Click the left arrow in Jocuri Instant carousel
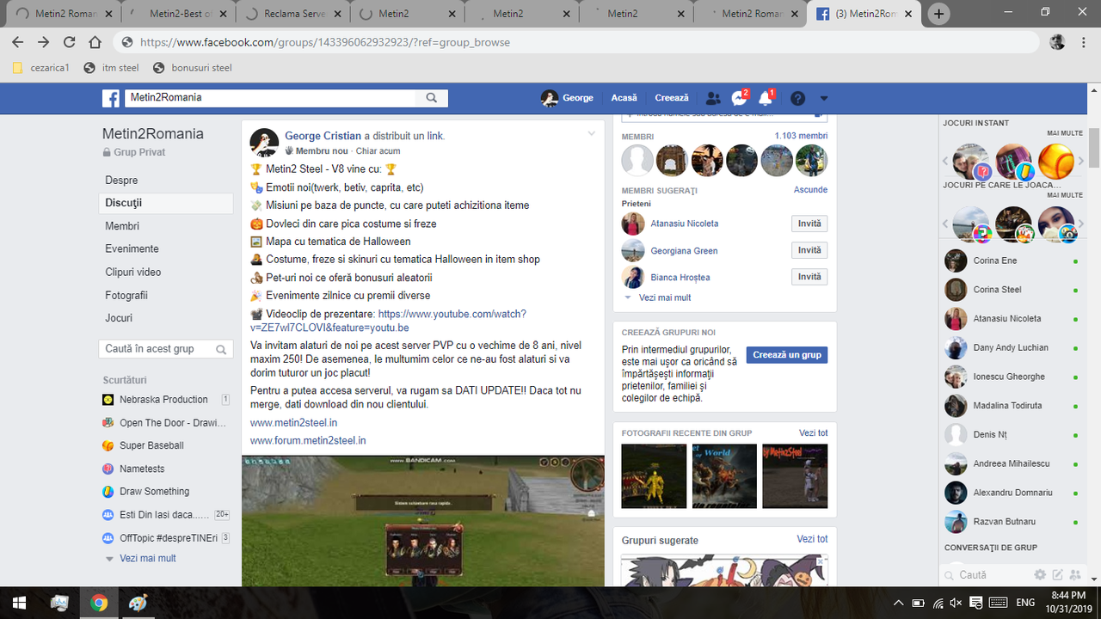Viewport: 1101px width, 619px height. click(x=946, y=161)
